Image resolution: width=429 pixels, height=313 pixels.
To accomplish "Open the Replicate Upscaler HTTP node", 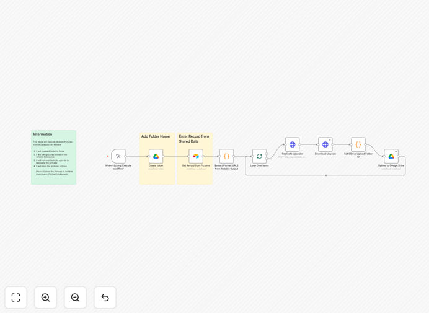I will pyautogui.click(x=292, y=144).
